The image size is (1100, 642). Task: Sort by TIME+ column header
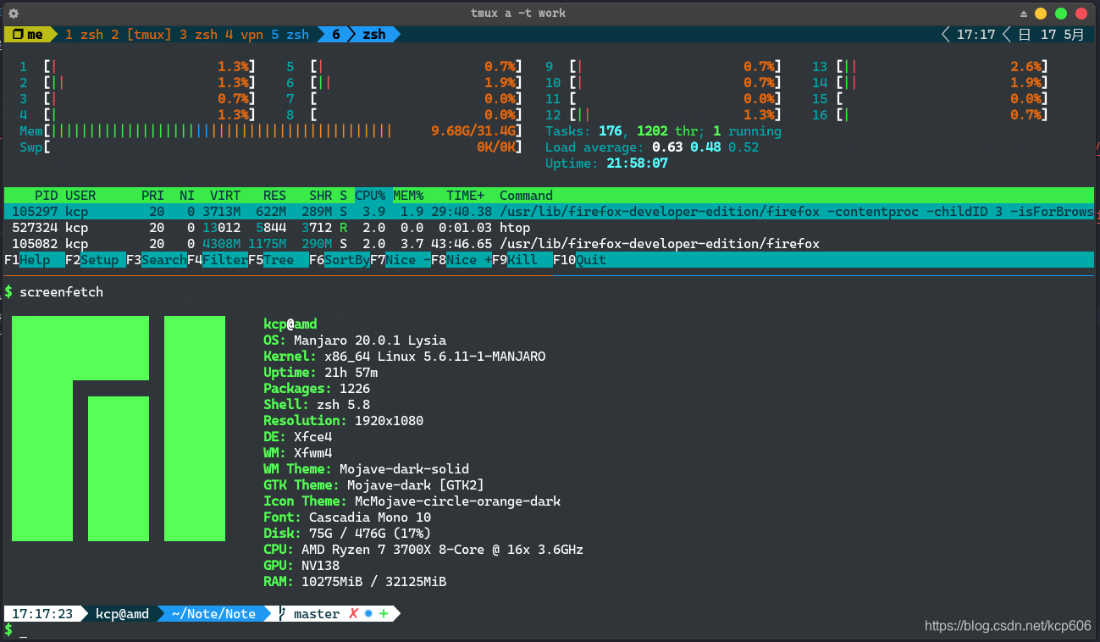coord(466,196)
